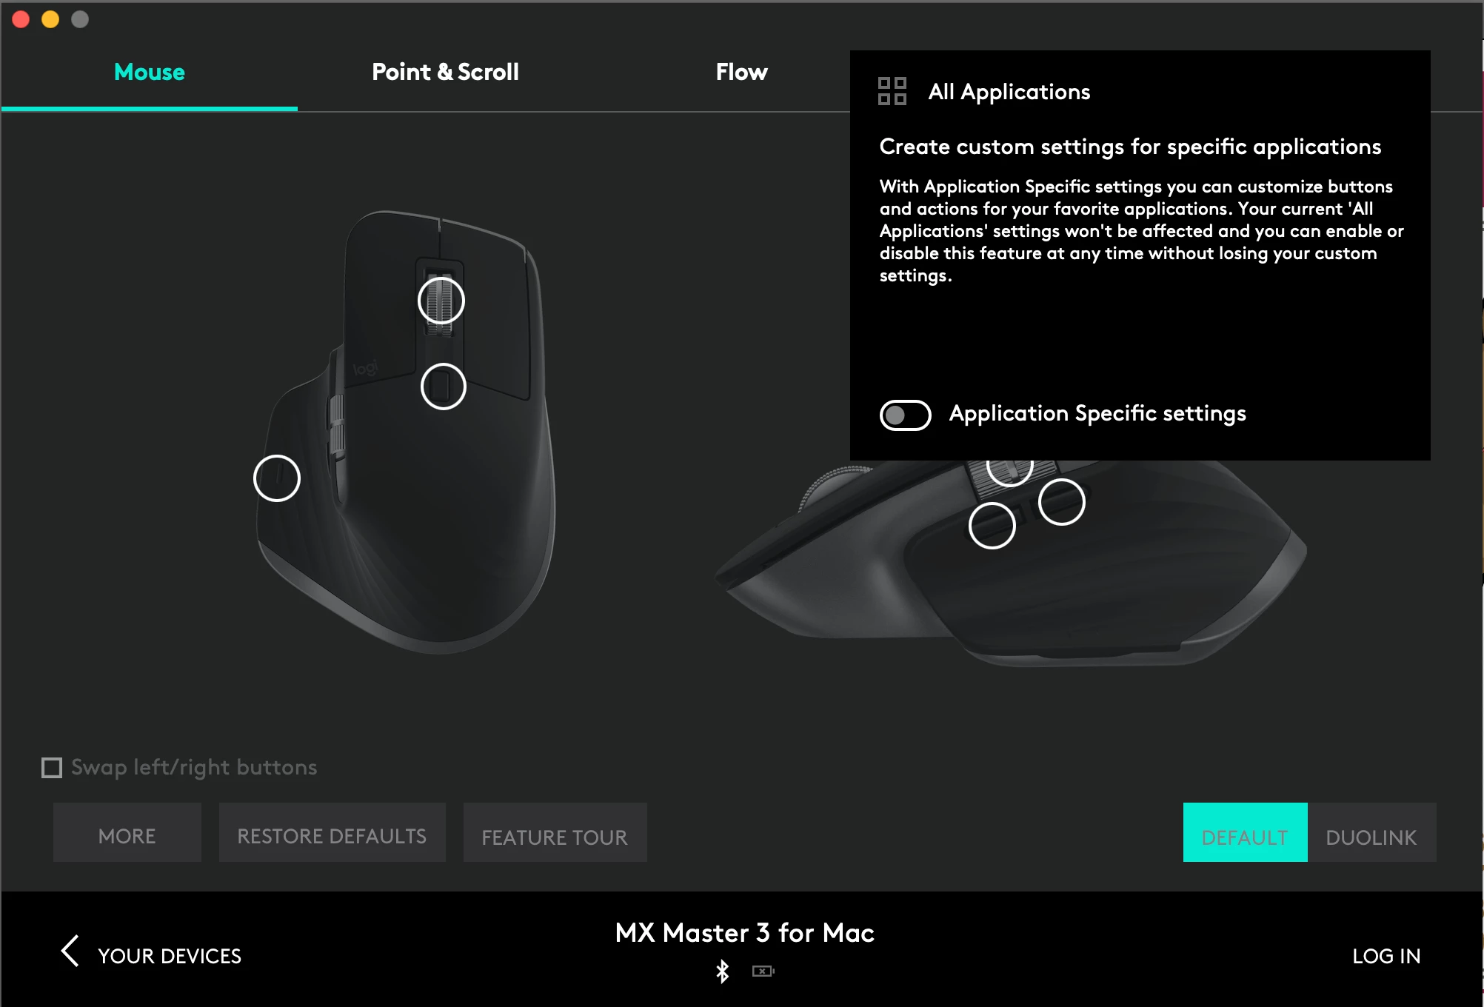Select the mode shift button hotspot

(x=443, y=387)
